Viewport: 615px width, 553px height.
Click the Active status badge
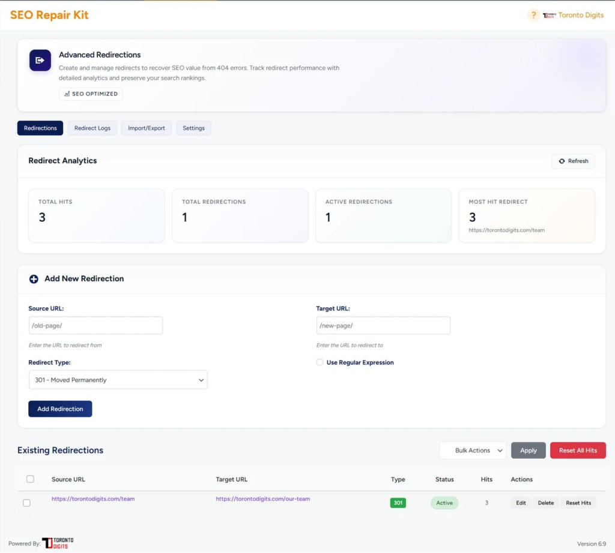tap(444, 503)
